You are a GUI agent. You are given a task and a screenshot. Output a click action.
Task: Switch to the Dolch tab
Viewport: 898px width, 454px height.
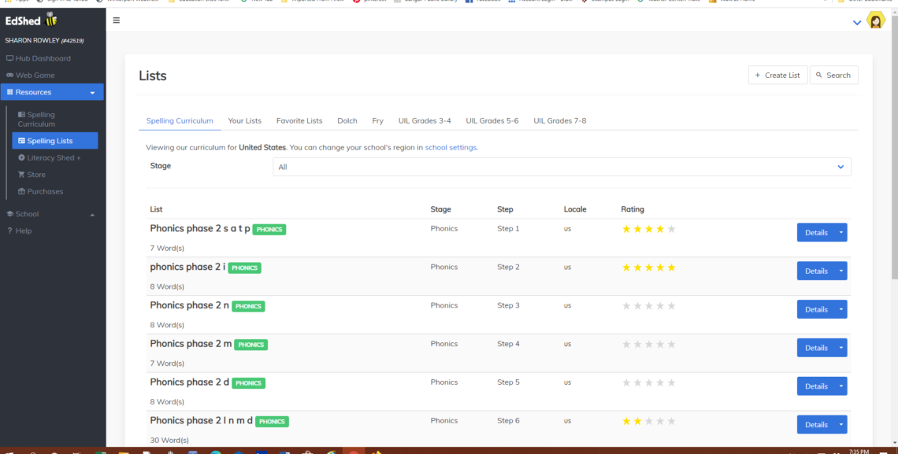(x=347, y=120)
